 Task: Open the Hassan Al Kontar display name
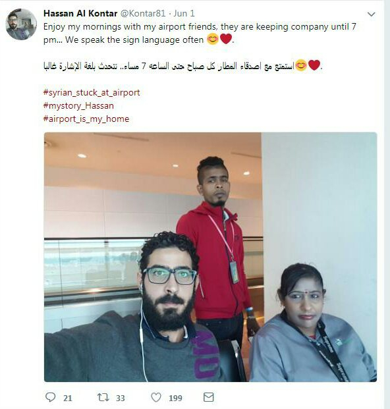click(80, 13)
